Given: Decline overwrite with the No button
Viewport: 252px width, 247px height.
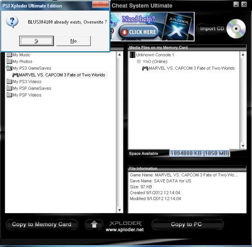Looking at the screenshot, I should click(74, 41).
